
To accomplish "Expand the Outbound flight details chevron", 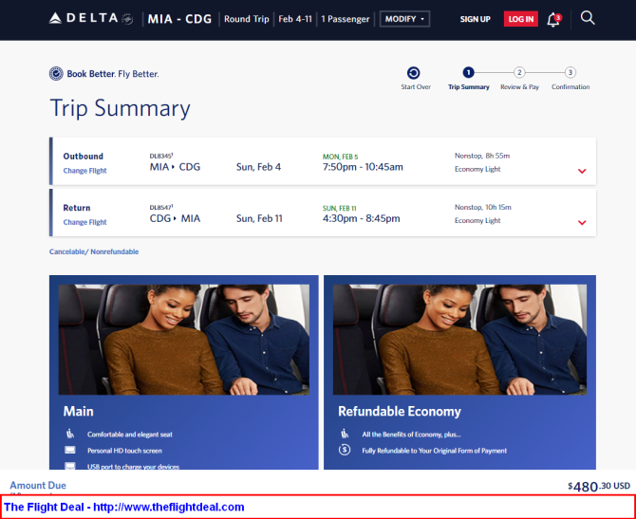I will point(582,171).
